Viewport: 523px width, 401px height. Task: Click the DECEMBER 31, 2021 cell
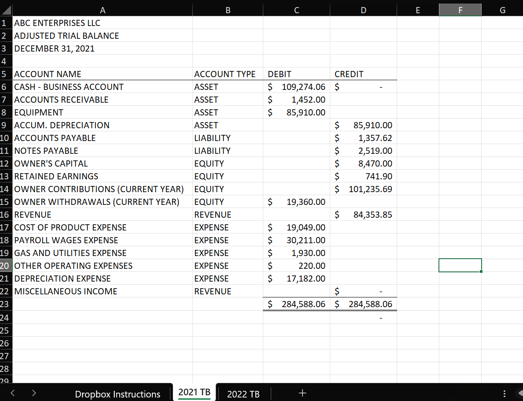click(103, 48)
